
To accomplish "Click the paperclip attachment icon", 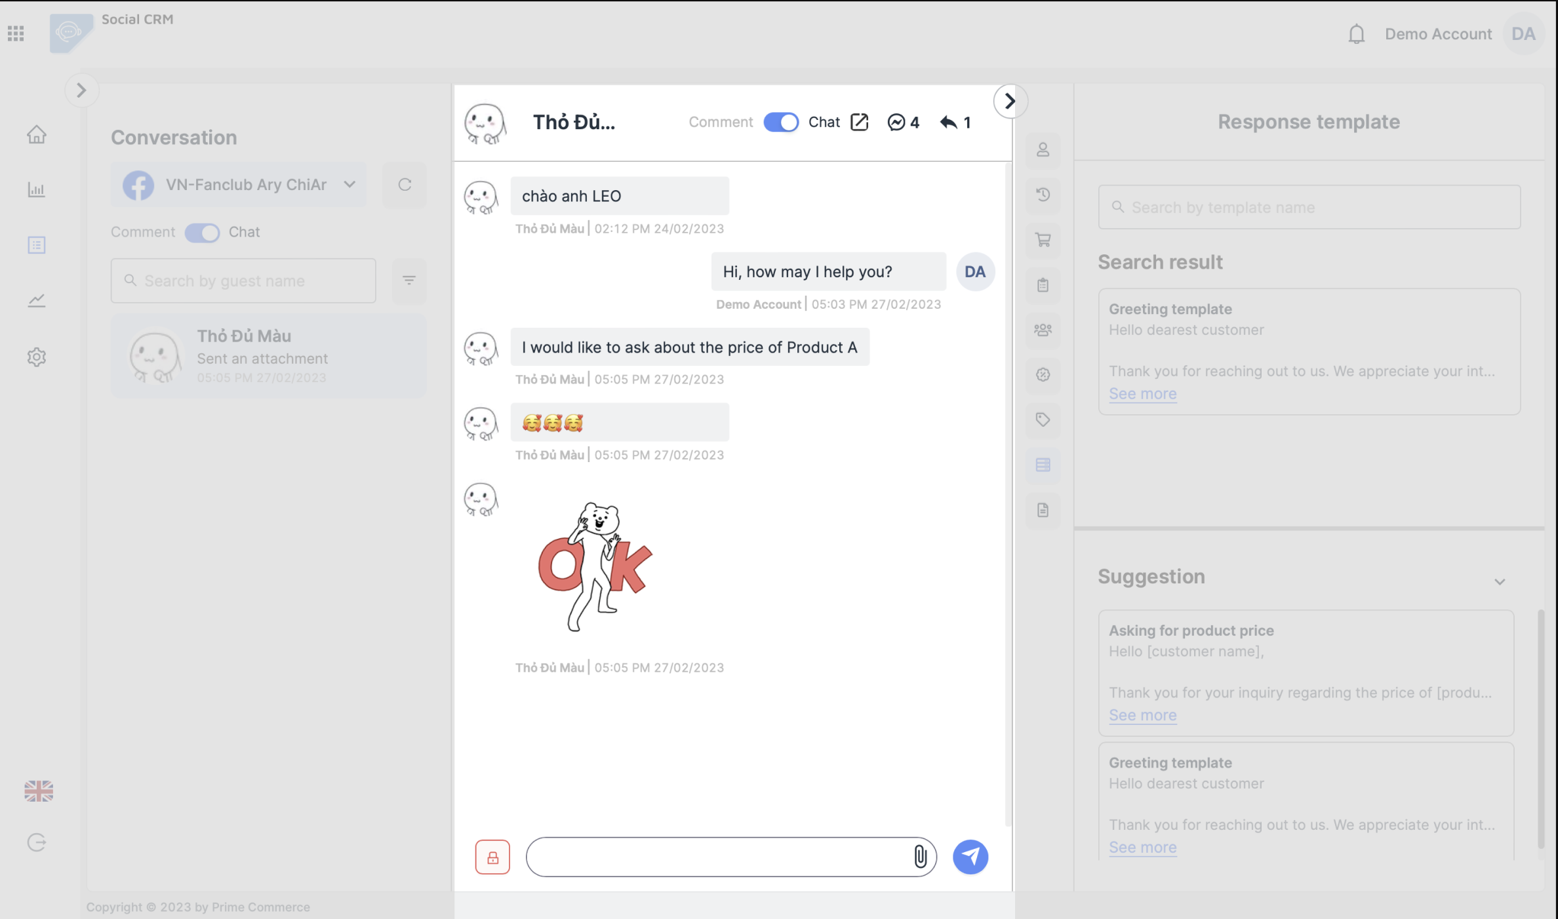I will coord(920,857).
